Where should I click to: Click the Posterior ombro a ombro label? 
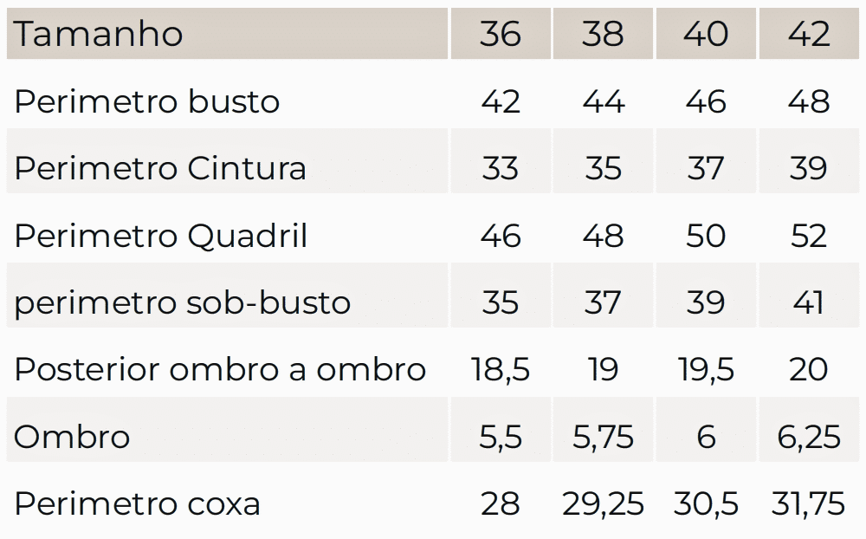220,370
